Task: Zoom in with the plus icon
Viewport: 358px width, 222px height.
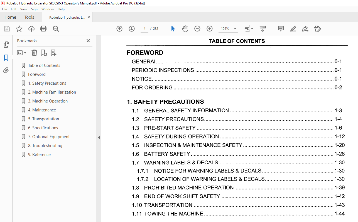Action: pyautogui.click(x=210, y=29)
